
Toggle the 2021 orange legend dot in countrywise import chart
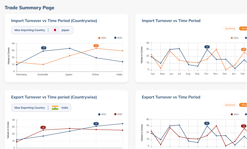[x=99, y=38]
